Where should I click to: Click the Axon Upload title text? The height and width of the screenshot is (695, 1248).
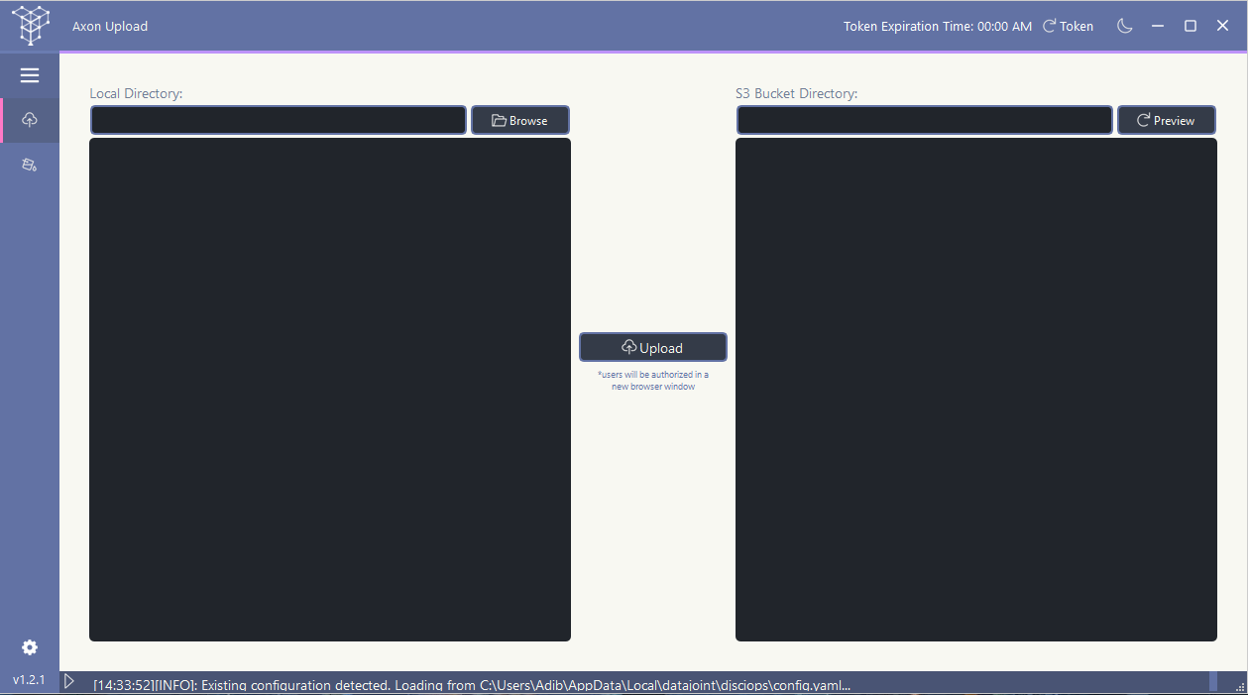click(110, 26)
